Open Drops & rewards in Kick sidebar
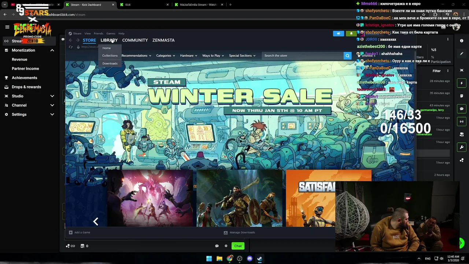Viewport: 469px width, 264px height. click(x=26, y=87)
